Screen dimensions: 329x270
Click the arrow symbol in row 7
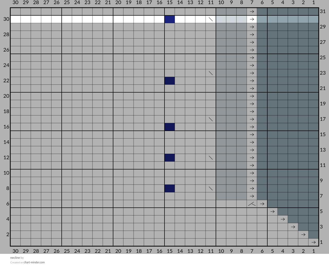coord(252,196)
